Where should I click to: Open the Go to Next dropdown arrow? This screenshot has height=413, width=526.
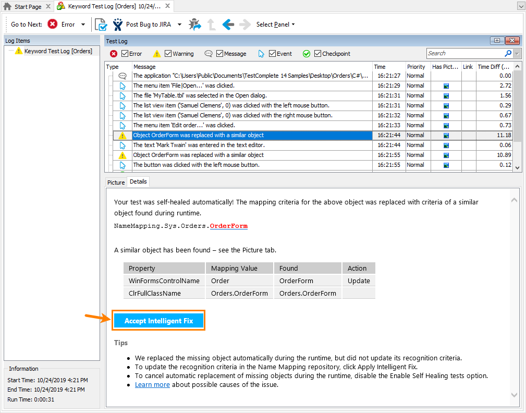(82, 24)
